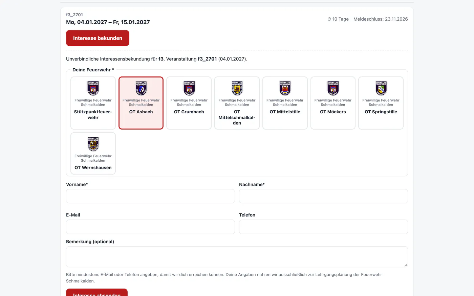Pick the OT Grumbach label text

(189, 112)
